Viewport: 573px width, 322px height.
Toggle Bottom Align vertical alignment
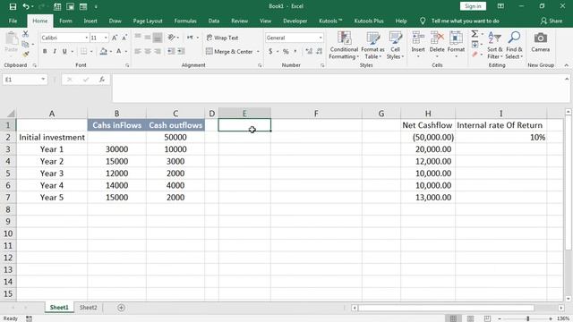tap(158, 38)
